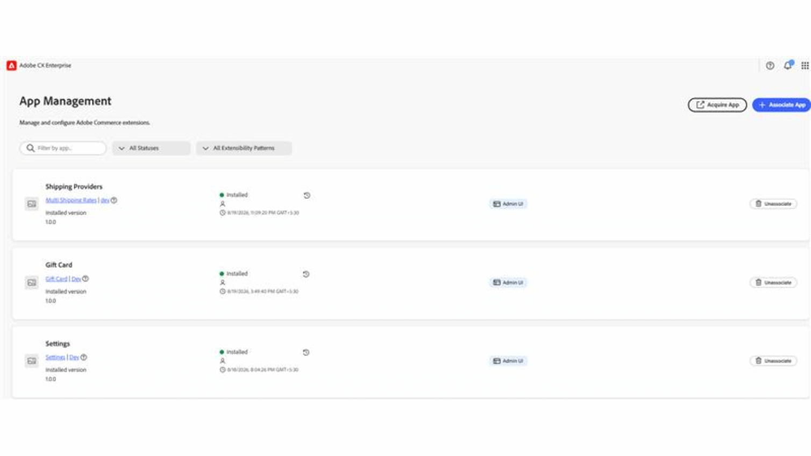Unassociate the Gift Card app

point(773,282)
